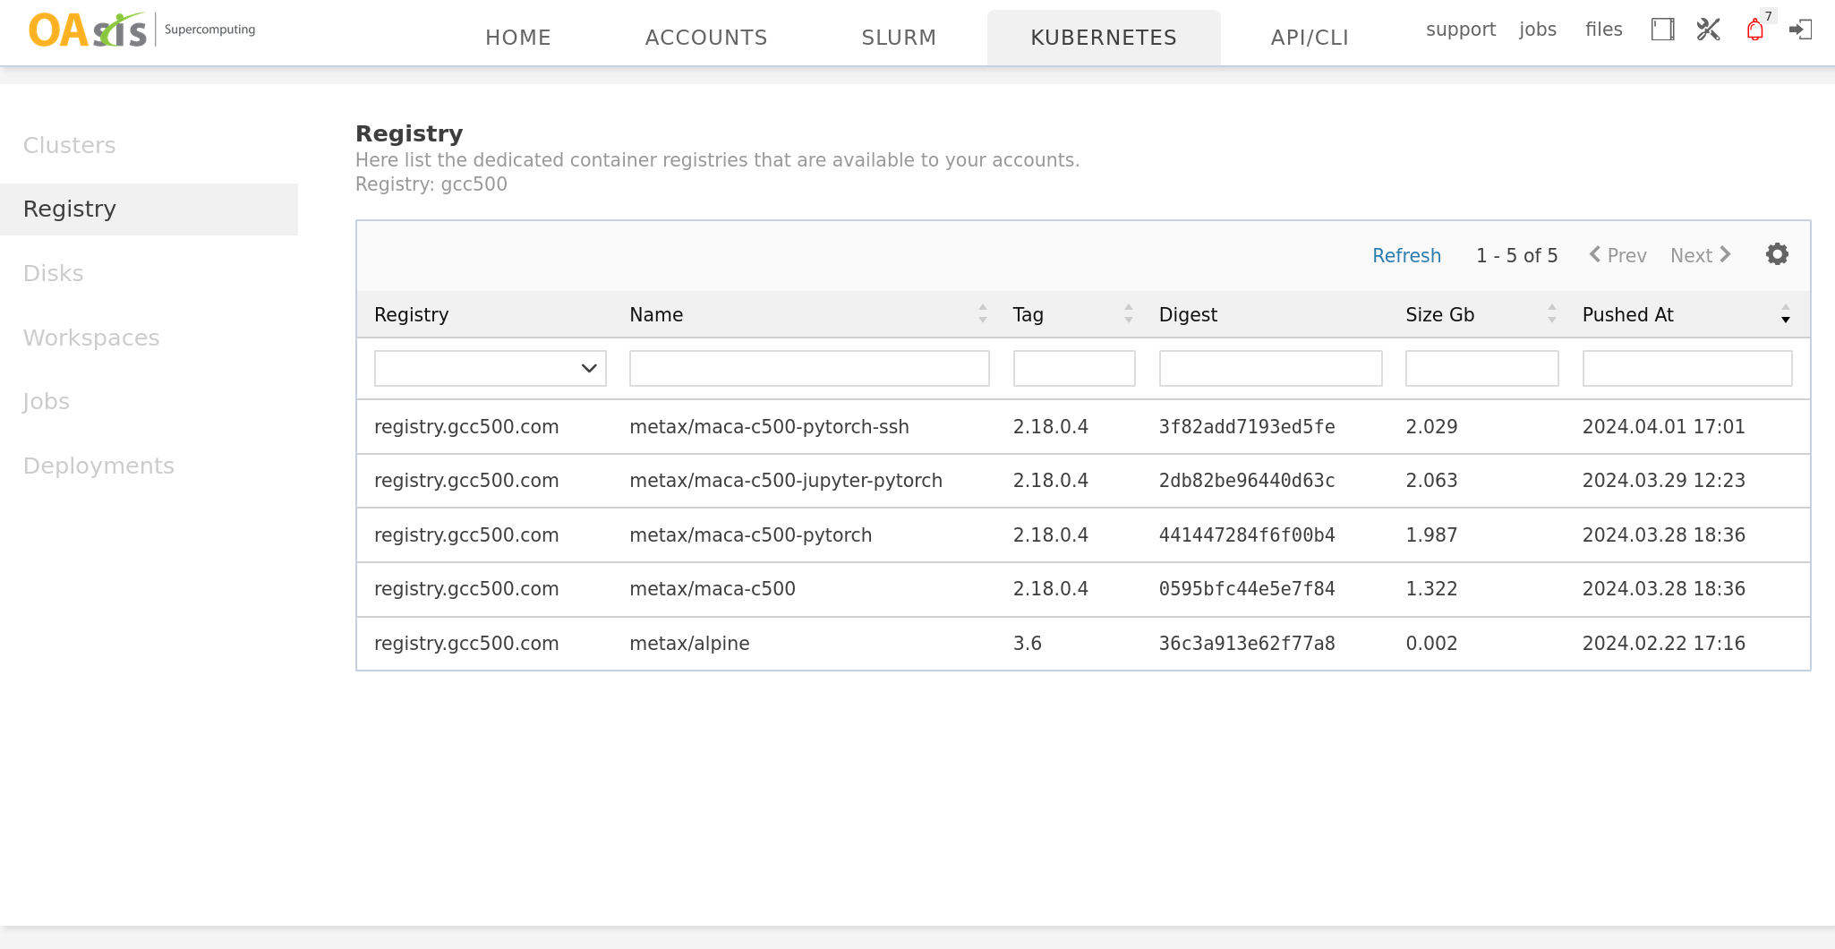Go to HOME tab
The height and width of the screenshot is (949, 1835).
point(518,38)
